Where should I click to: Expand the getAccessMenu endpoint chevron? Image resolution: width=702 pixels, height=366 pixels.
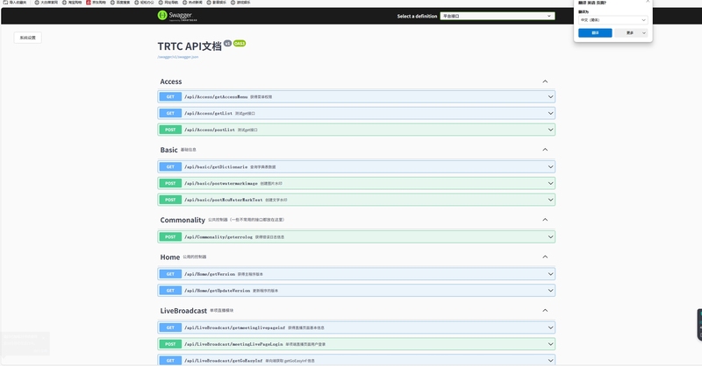pos(550,96)
